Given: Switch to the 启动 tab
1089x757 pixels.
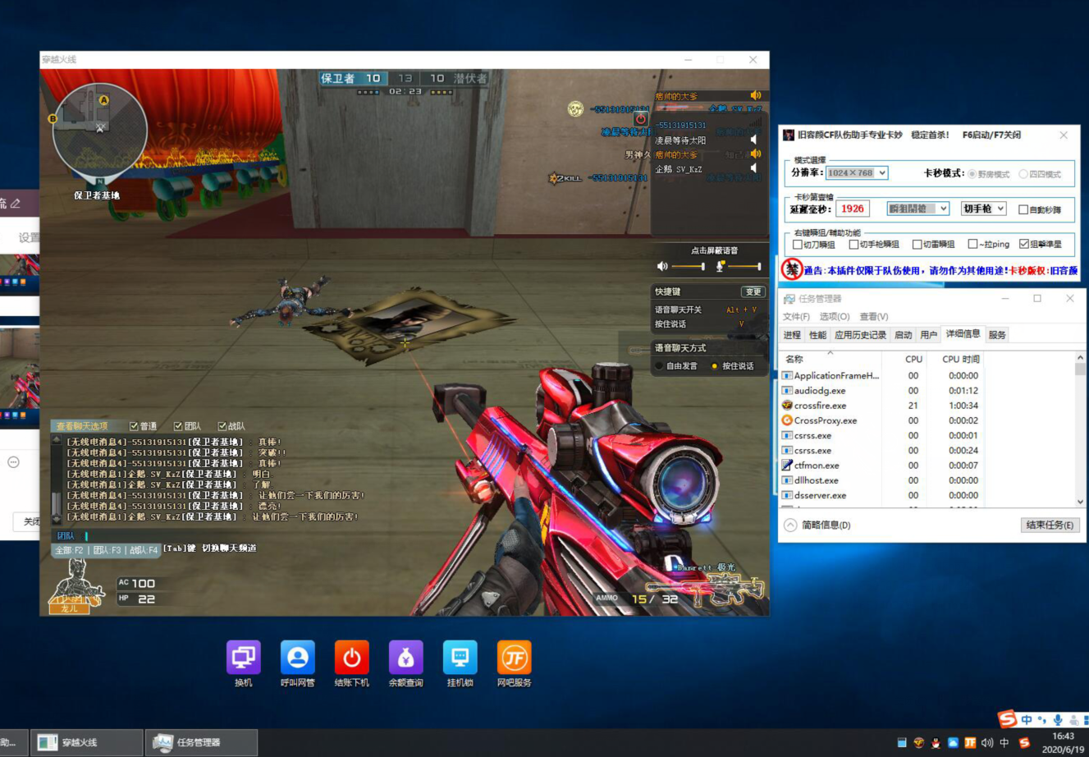Looking at the screenshot, I should pyautogui.click(x=903, y=335).
